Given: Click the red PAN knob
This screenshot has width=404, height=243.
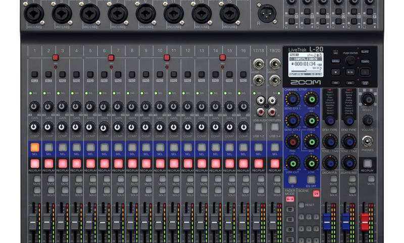Looking at the screenshot, I should pyautogui.click(x=292, y=142).
